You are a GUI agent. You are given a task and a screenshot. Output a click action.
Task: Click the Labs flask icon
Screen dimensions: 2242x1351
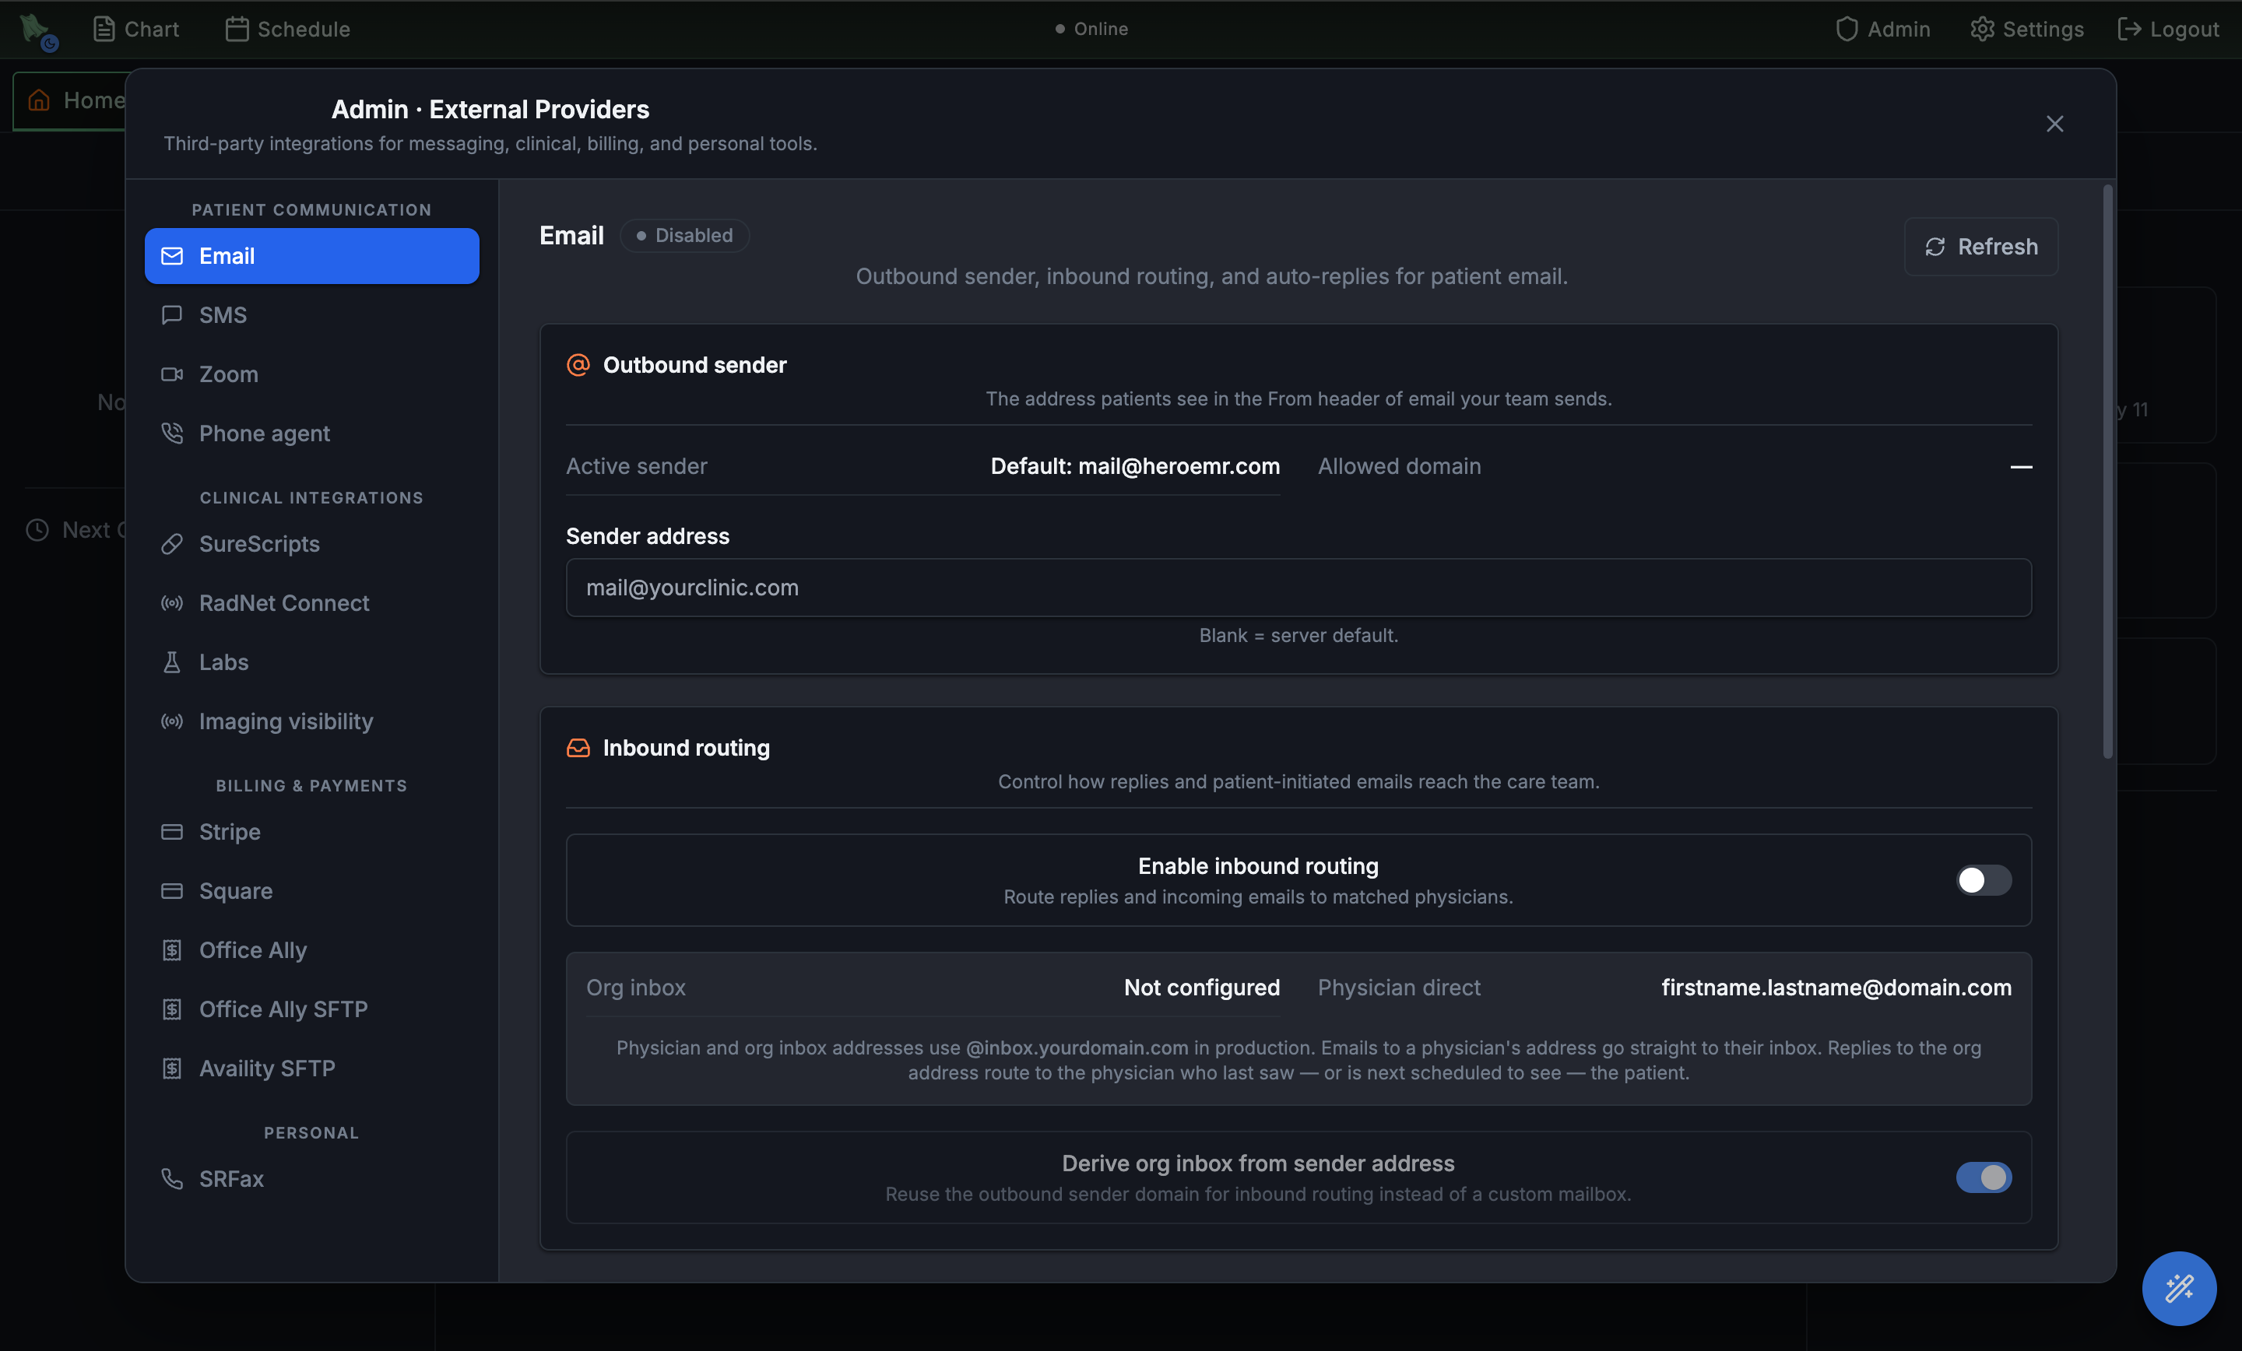(172, 662)
